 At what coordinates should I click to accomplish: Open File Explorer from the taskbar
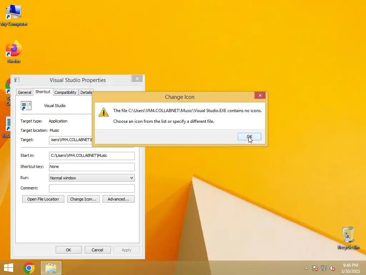(x=51, y=268)
